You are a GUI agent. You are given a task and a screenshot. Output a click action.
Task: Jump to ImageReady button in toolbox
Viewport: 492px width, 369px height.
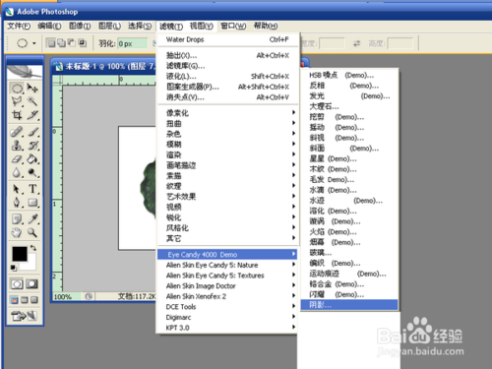[x=25, y=316]
